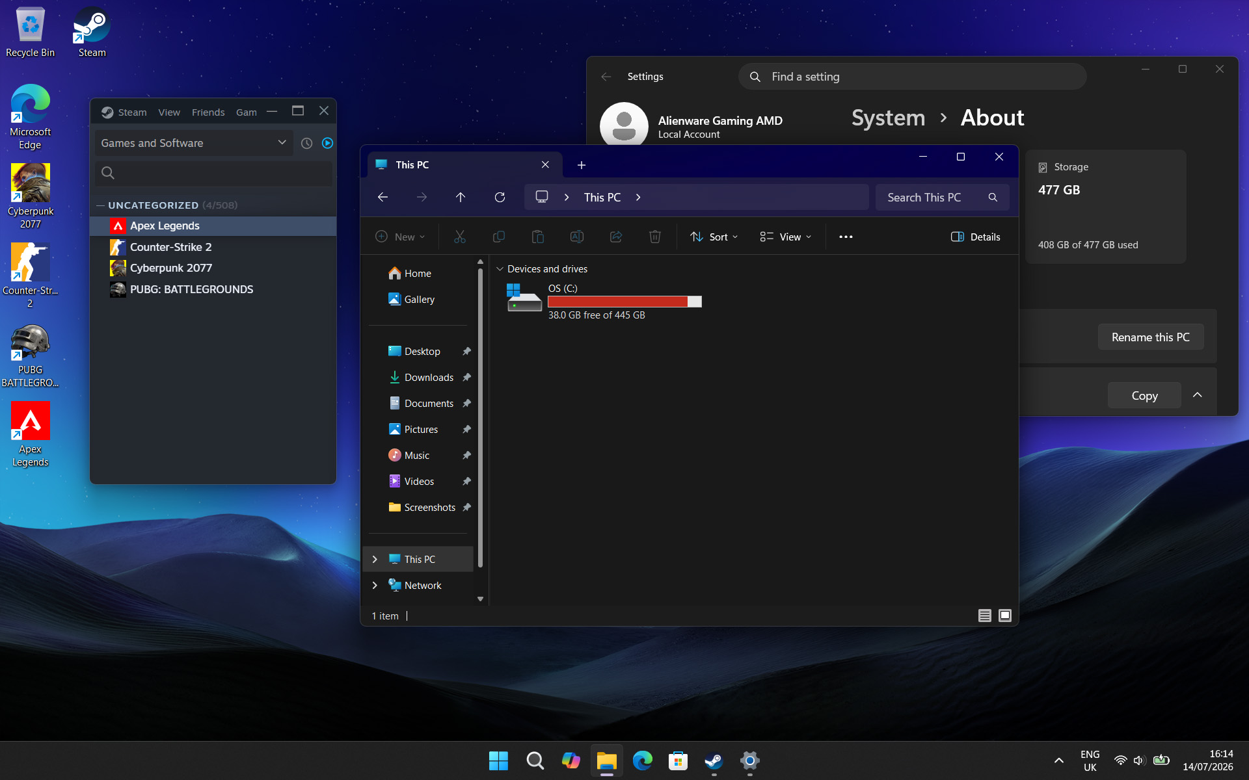Open the Windows Start menu
This screenshot has height=780, width=1249.
[498, 760]
